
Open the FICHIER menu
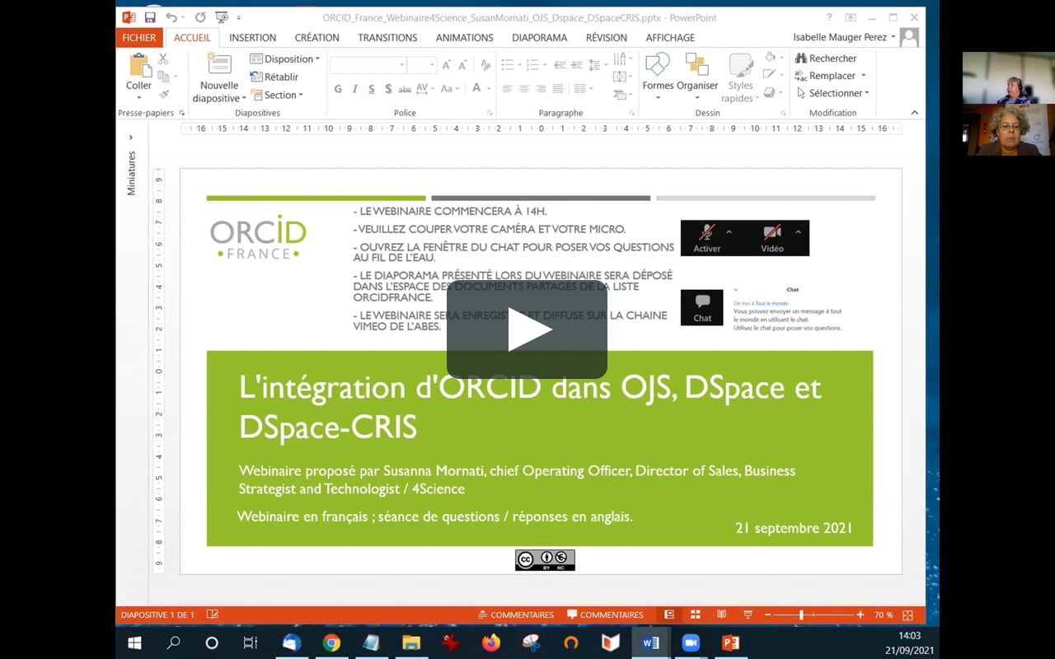click(139, 37)
